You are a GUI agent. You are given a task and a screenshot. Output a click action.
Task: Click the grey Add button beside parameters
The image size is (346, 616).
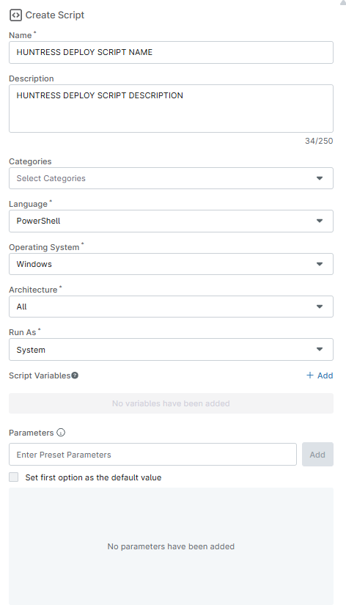click(x=317, y=455)
